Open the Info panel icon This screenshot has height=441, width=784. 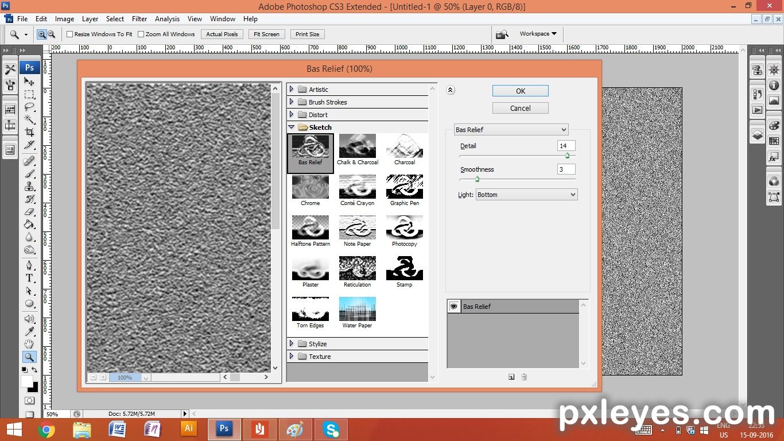[x=774, y=86]
